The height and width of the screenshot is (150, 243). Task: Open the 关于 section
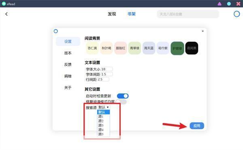point(68,88)
